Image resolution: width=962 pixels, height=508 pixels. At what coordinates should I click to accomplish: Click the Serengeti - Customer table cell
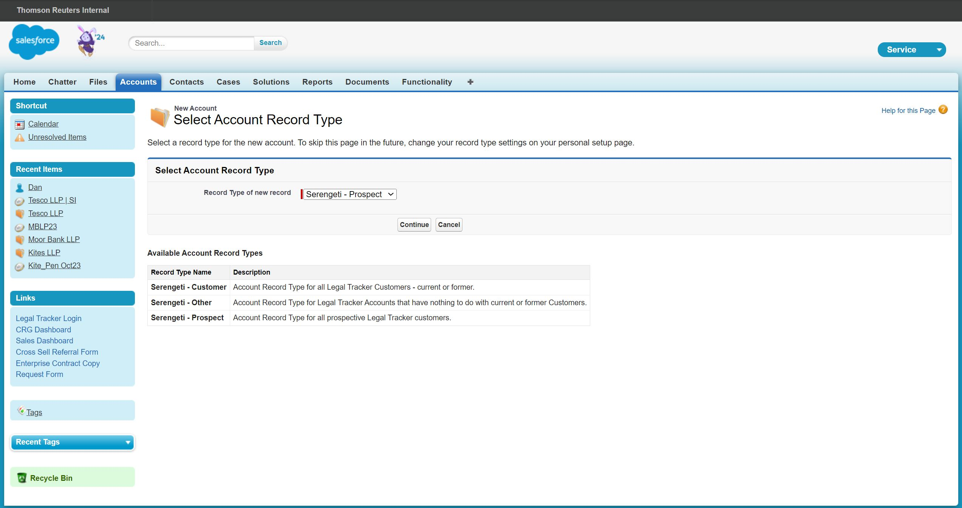click(189, 287)
